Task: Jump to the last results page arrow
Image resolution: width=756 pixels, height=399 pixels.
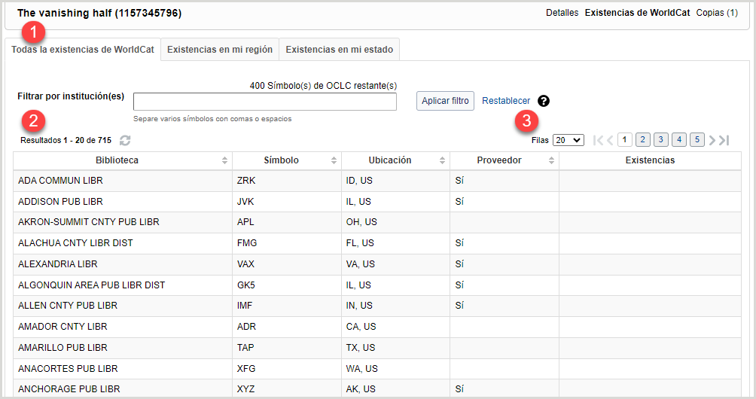Action: [x=724, y=140]
